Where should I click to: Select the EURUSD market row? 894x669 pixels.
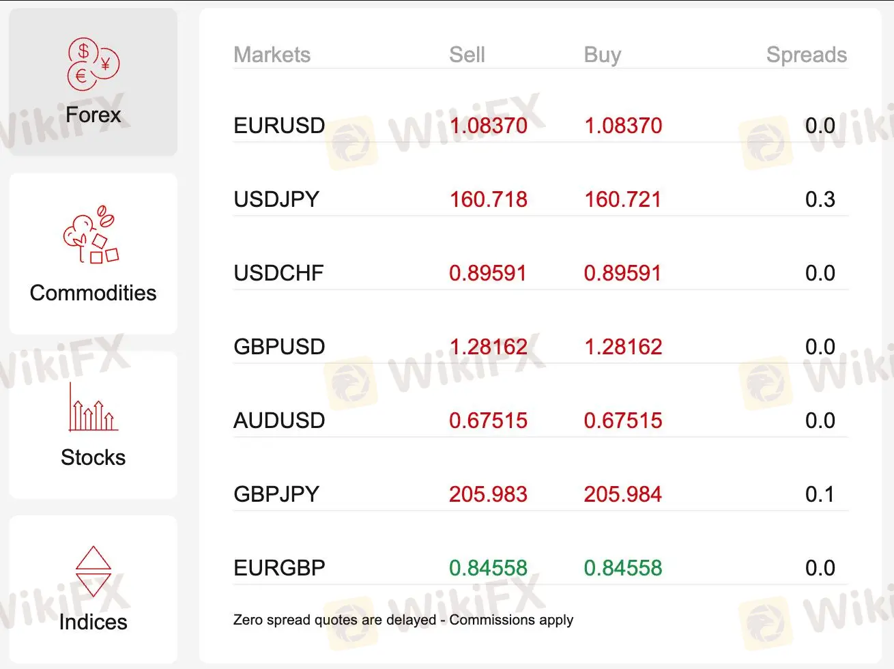tap(279, 126)
